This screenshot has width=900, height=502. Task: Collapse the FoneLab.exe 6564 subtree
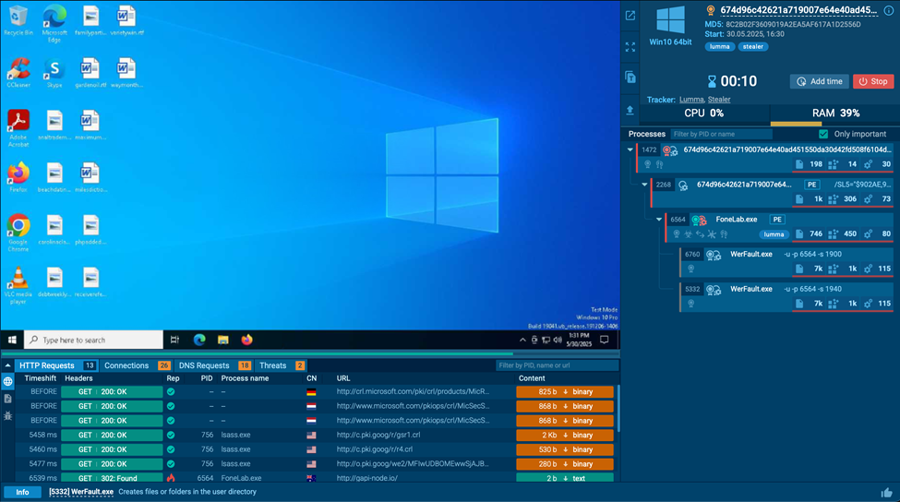tap(659, 219)
